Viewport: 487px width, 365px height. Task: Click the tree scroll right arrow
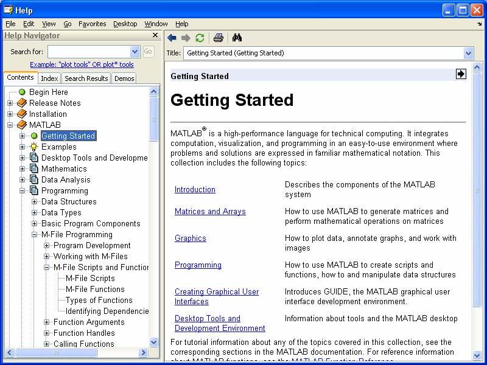click(143, 352)
